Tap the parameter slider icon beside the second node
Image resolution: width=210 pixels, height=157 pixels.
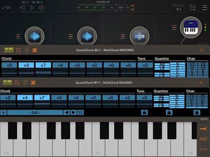coord(70,36)
